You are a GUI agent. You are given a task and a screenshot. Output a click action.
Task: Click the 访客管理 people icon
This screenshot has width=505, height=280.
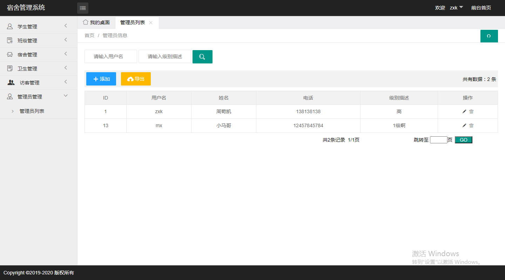coord(11,82)
